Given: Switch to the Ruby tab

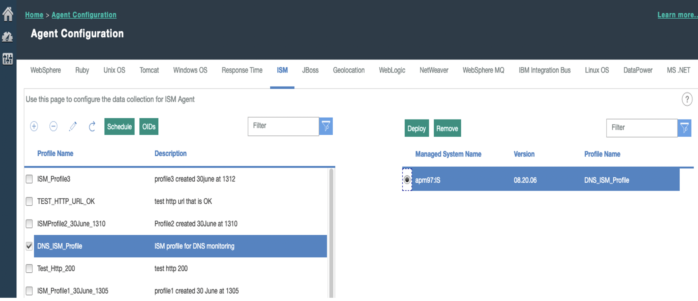Looking at the screenshot, I should (x=82, y=70).
